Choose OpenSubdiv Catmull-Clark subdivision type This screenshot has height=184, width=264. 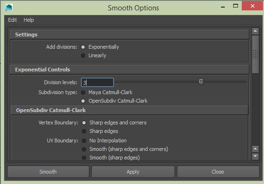pyautogui.click(x=83, y=101)
